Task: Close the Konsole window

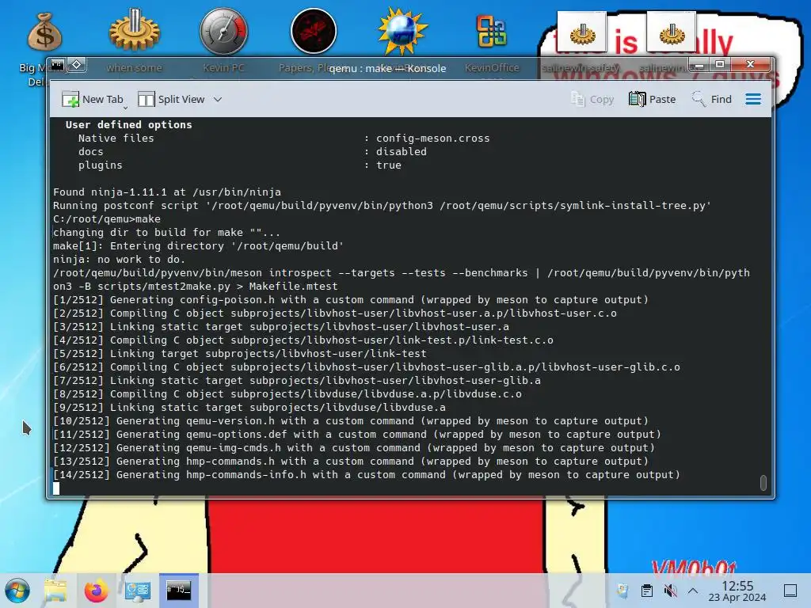Action: point(751,65)
